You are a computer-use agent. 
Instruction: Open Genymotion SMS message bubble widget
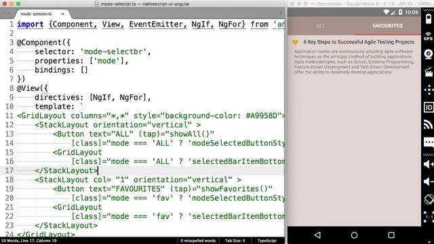click(x=429, y=143)
